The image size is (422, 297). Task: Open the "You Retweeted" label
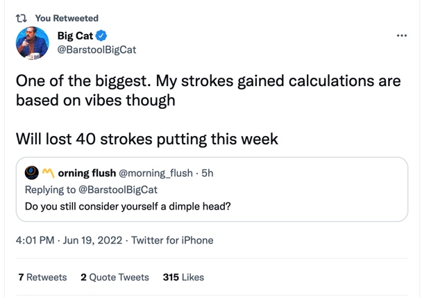click(x=67, y=18)
